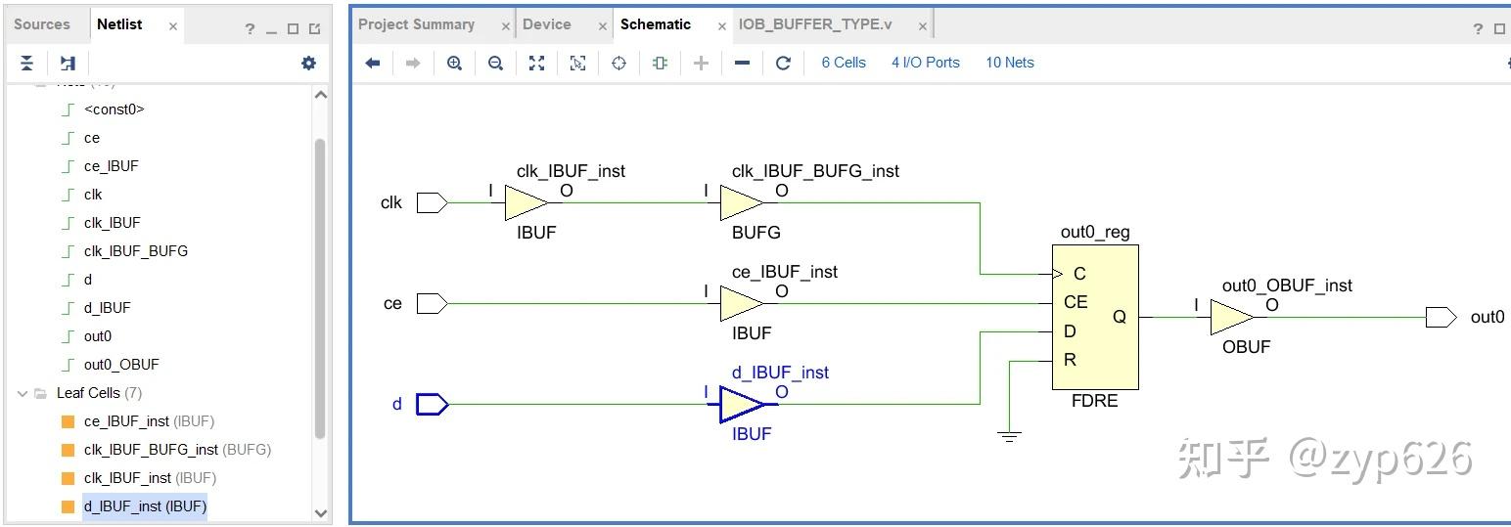Collapse the Leaf Cells tree node
This screenshot has width=1511, height=527.
(23, 393)
